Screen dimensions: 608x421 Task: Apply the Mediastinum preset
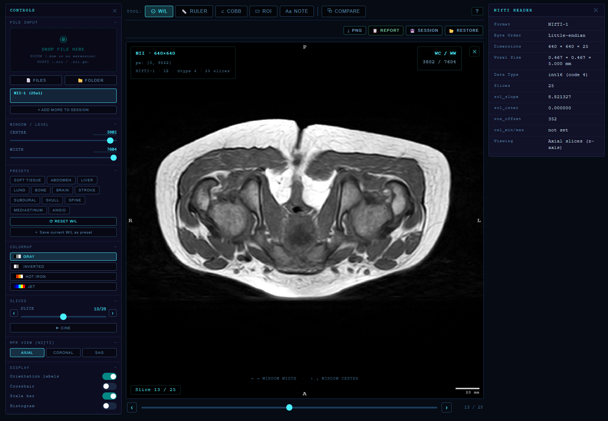28,210
